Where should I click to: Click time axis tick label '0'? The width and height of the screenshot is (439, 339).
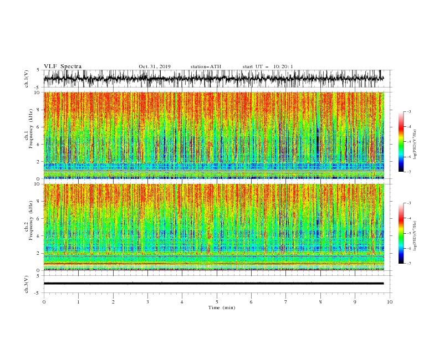pos(44,302)
